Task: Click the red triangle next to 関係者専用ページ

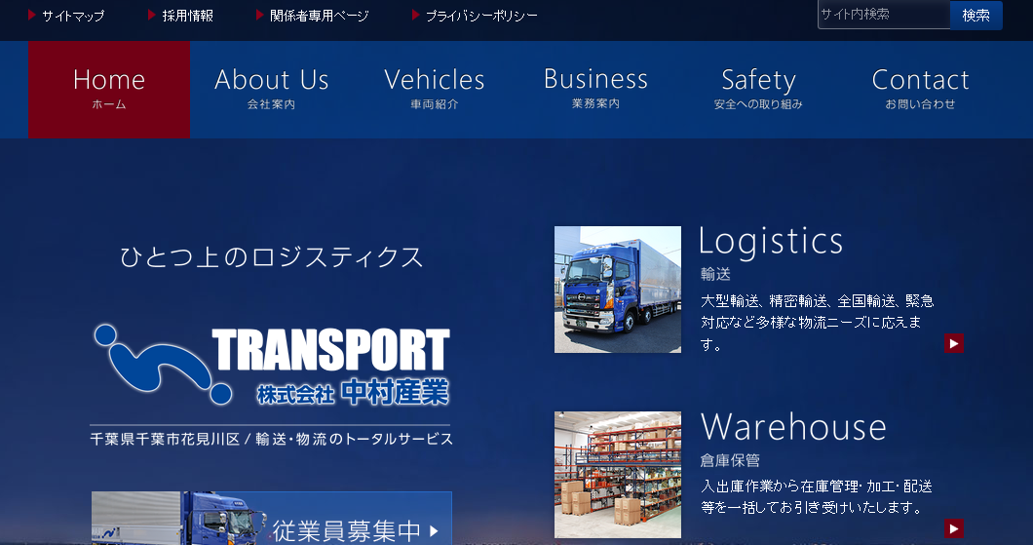Action: tap(260, 16)
